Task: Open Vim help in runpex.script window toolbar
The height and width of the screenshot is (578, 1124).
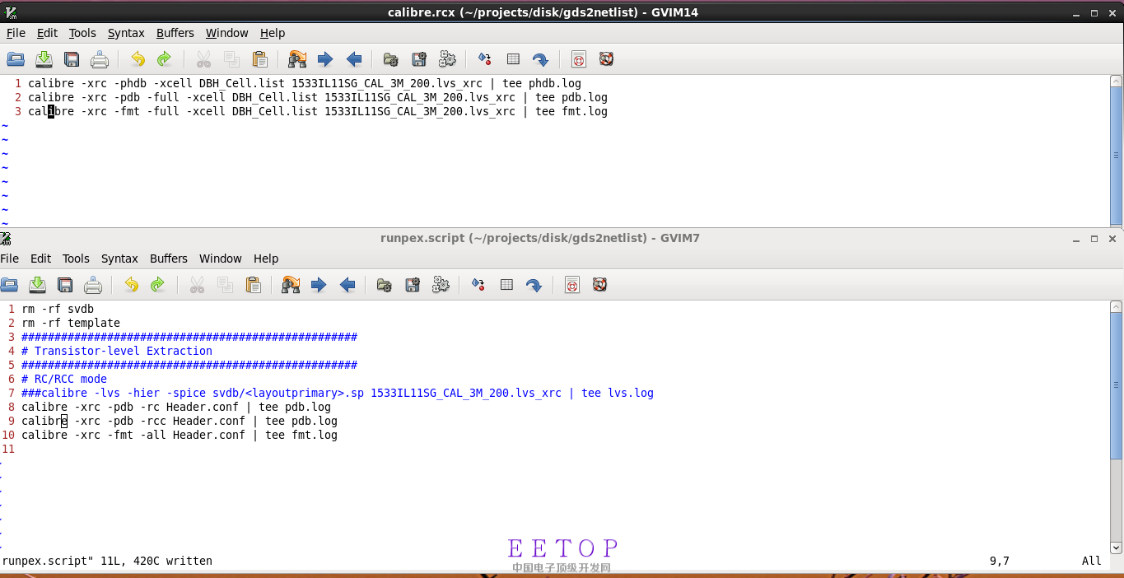Action: (572, 285)
